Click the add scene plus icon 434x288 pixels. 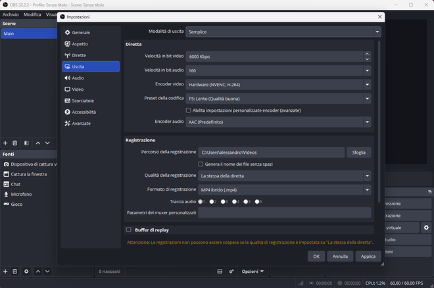(5, 143)
